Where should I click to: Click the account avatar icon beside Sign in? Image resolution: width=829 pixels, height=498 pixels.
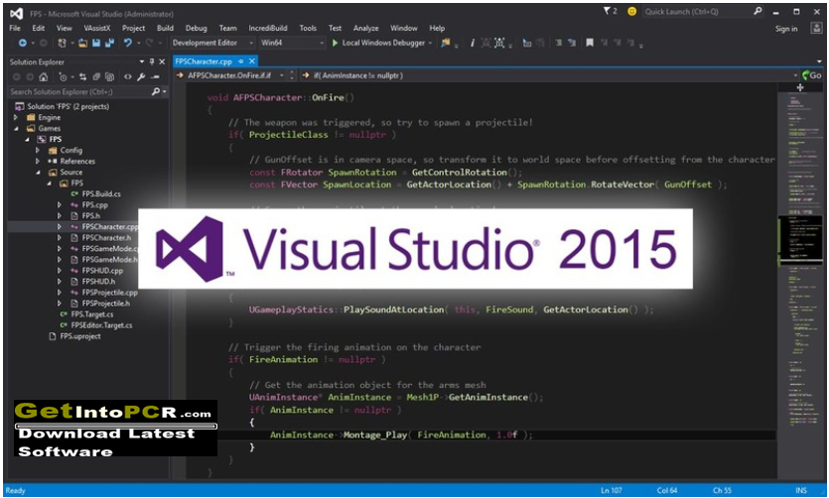[x=816, y=29]
